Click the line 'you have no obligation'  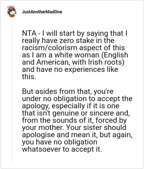[x=60, y=142]
